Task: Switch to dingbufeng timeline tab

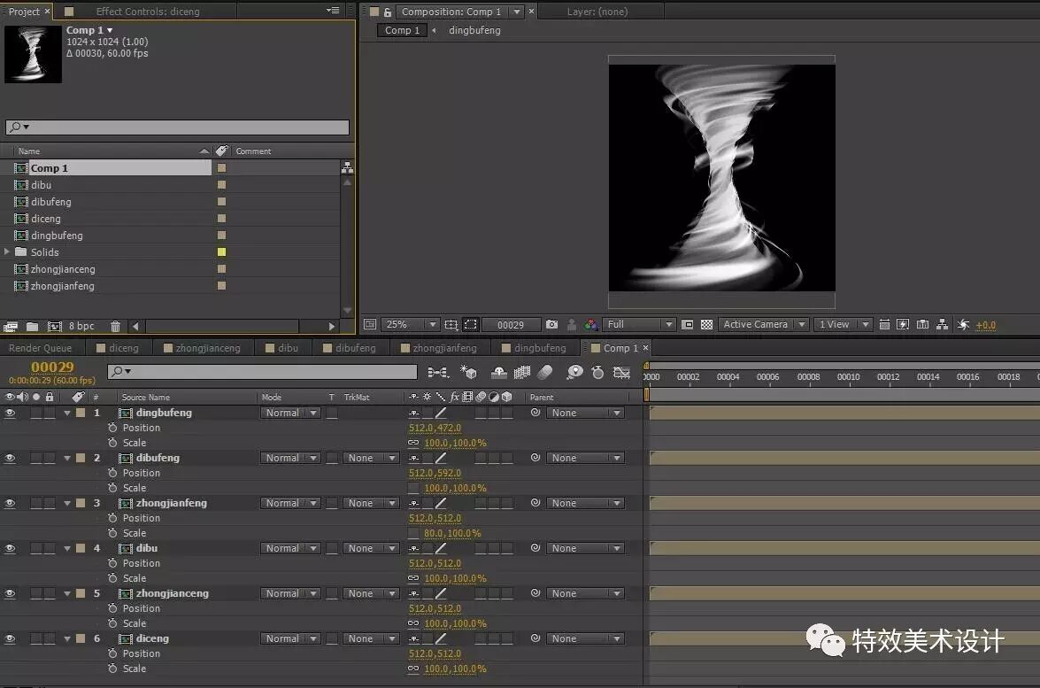Action: click(x=534, y=348)
